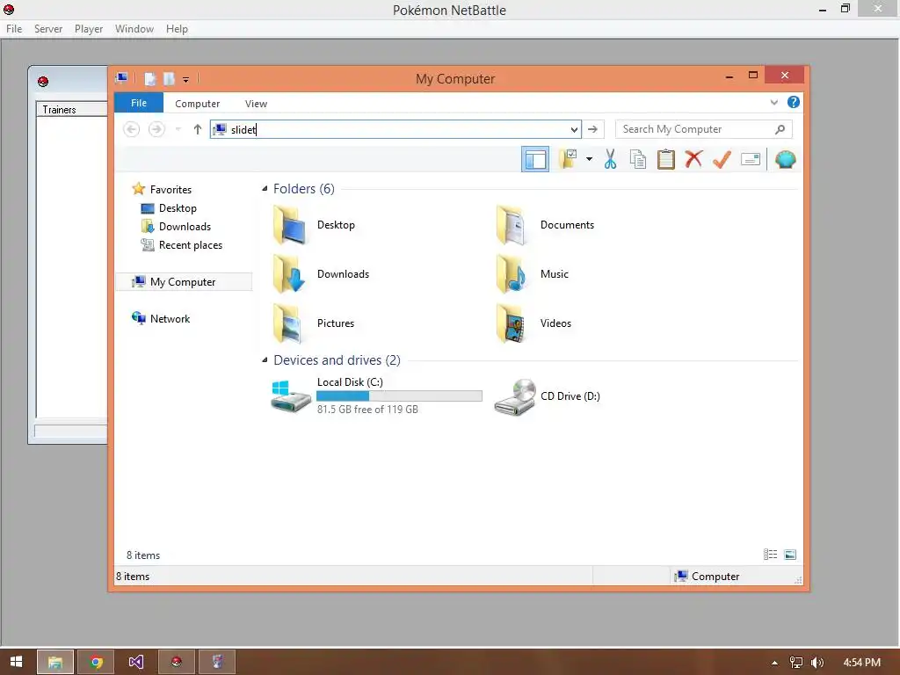Click the My Computer title bar system icon
Viewport: 900px width, 675px height.
121,78
